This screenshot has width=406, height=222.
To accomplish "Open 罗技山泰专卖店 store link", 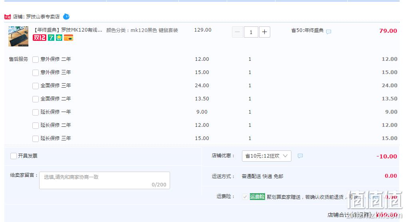I will [43, 16].
